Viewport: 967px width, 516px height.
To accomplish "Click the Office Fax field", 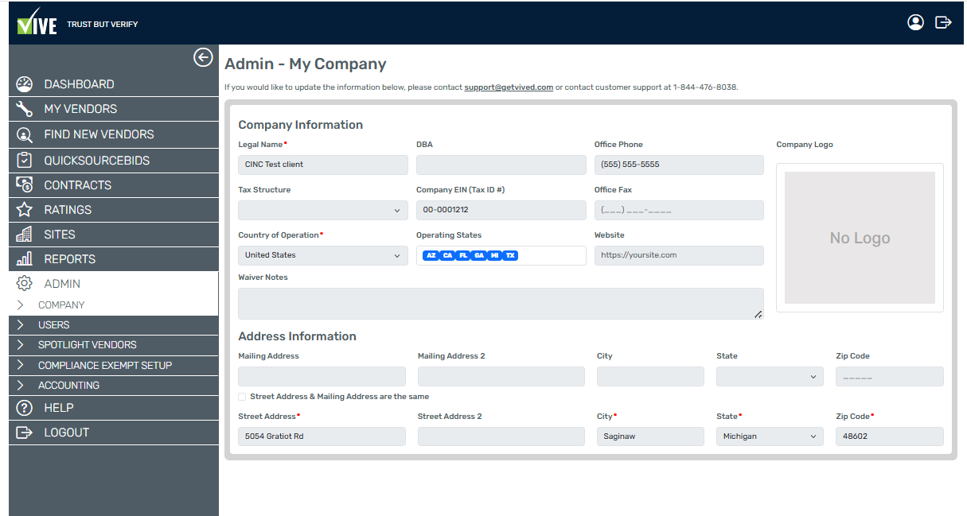I will [x=679, y=211].
